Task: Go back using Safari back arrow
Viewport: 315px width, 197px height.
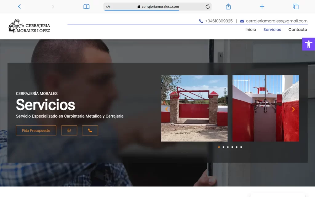Action: click(x=19, y=6)
